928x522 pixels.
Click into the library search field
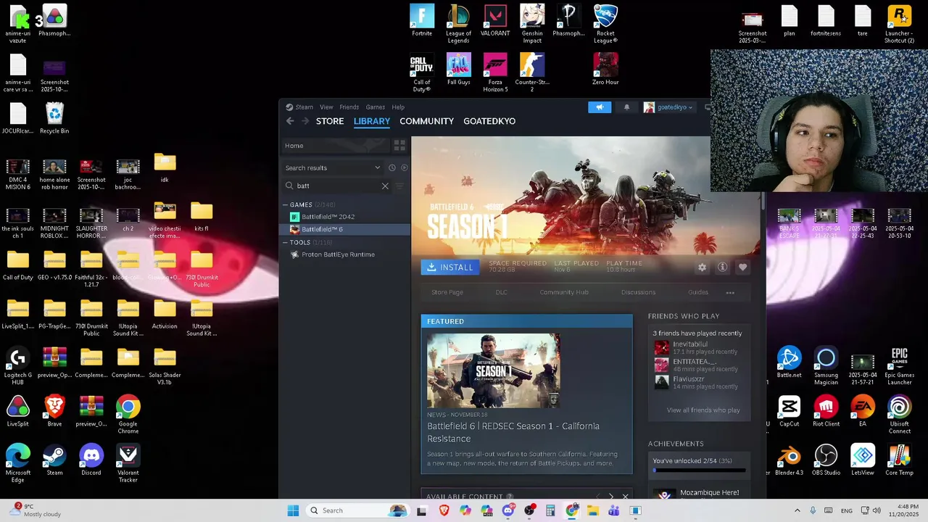pyautogui.click(x=337, y=186)
